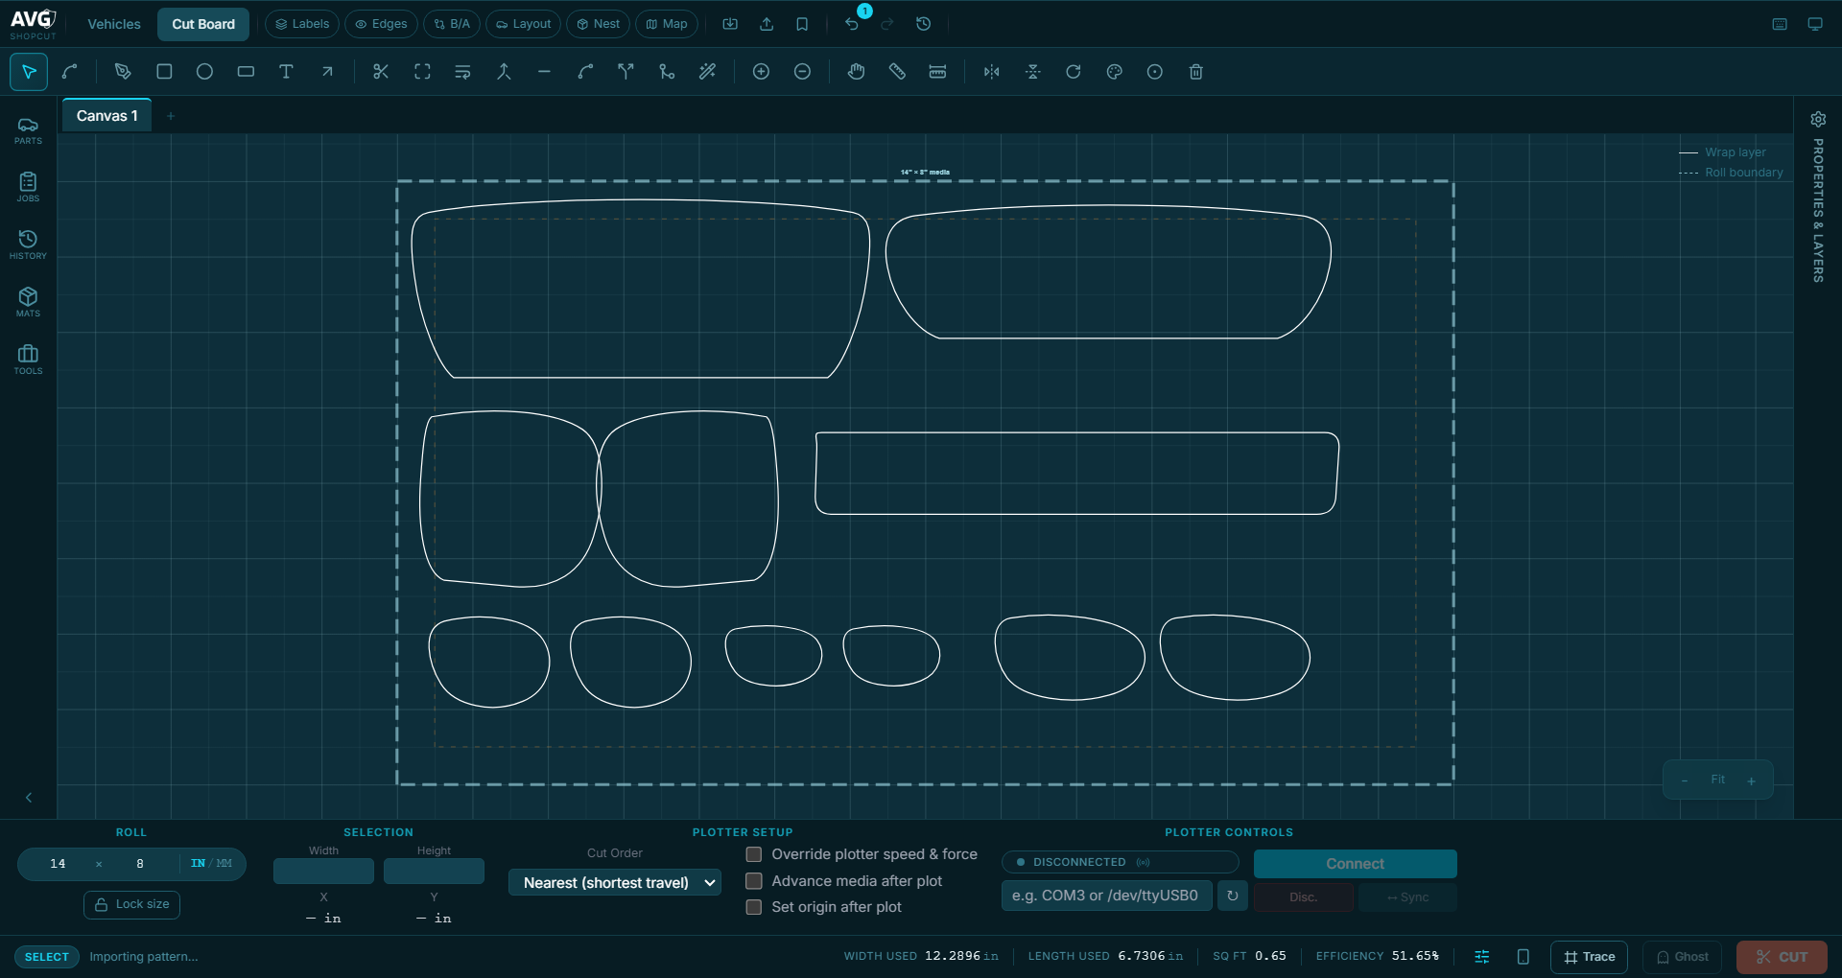Click the zoom out minus-circle icon
Screen dimensions: 1842x978
pos(802,72)
